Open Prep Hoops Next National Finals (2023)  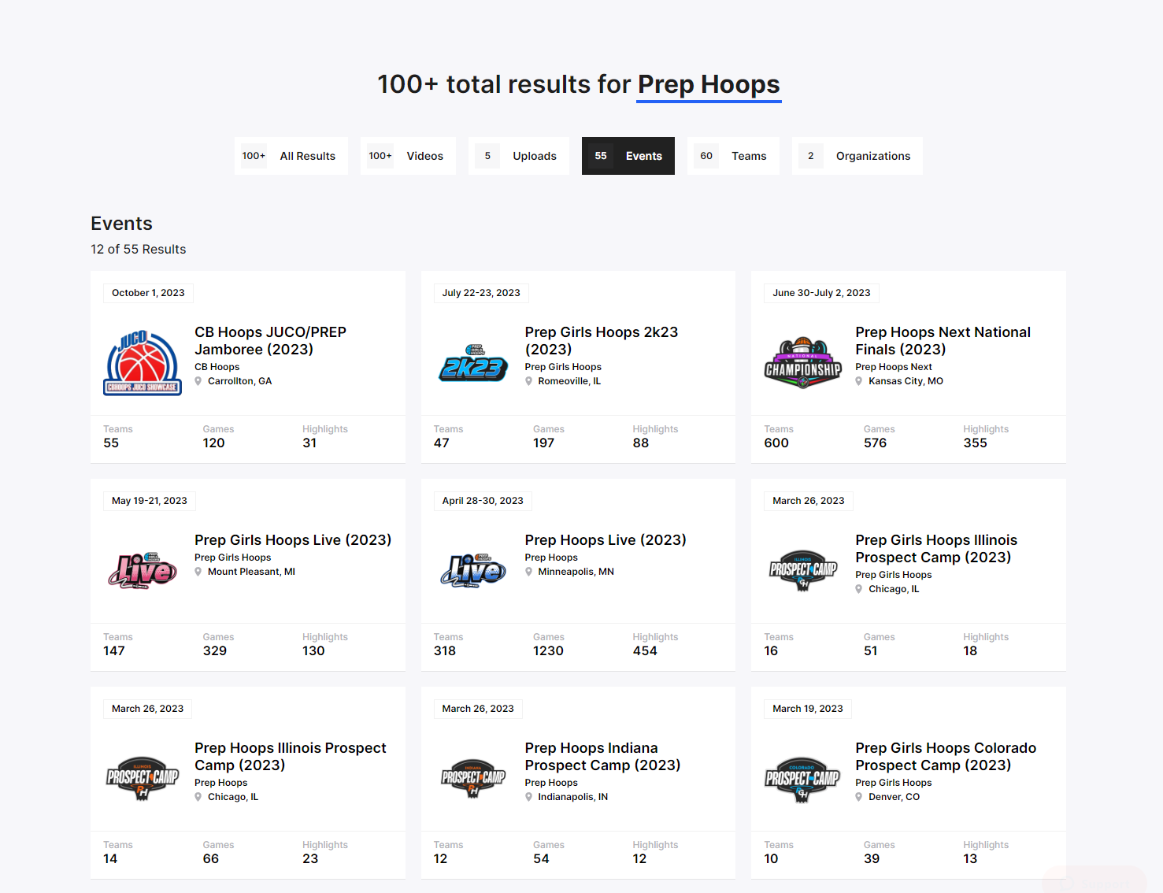click(x=943, y=341)
